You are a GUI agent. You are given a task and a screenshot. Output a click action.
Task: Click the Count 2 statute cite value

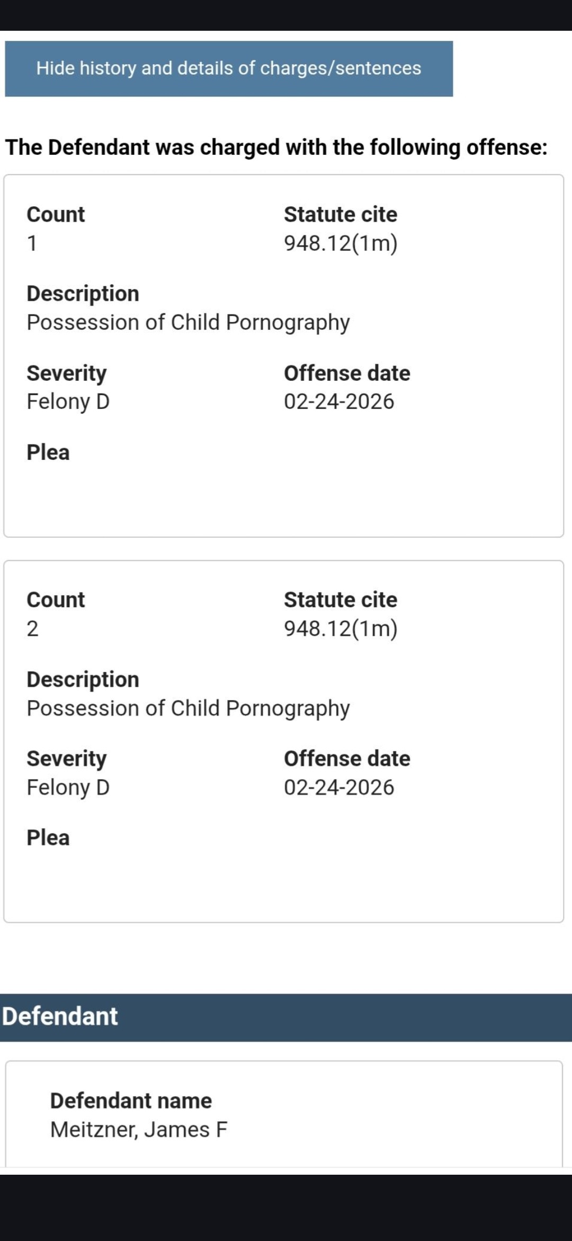click(x=341, y=628)
